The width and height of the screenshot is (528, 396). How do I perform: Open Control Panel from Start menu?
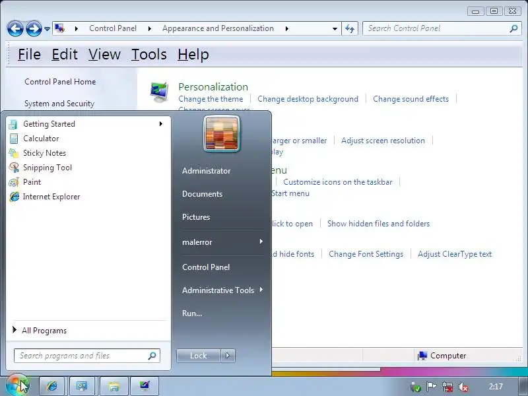206,267
